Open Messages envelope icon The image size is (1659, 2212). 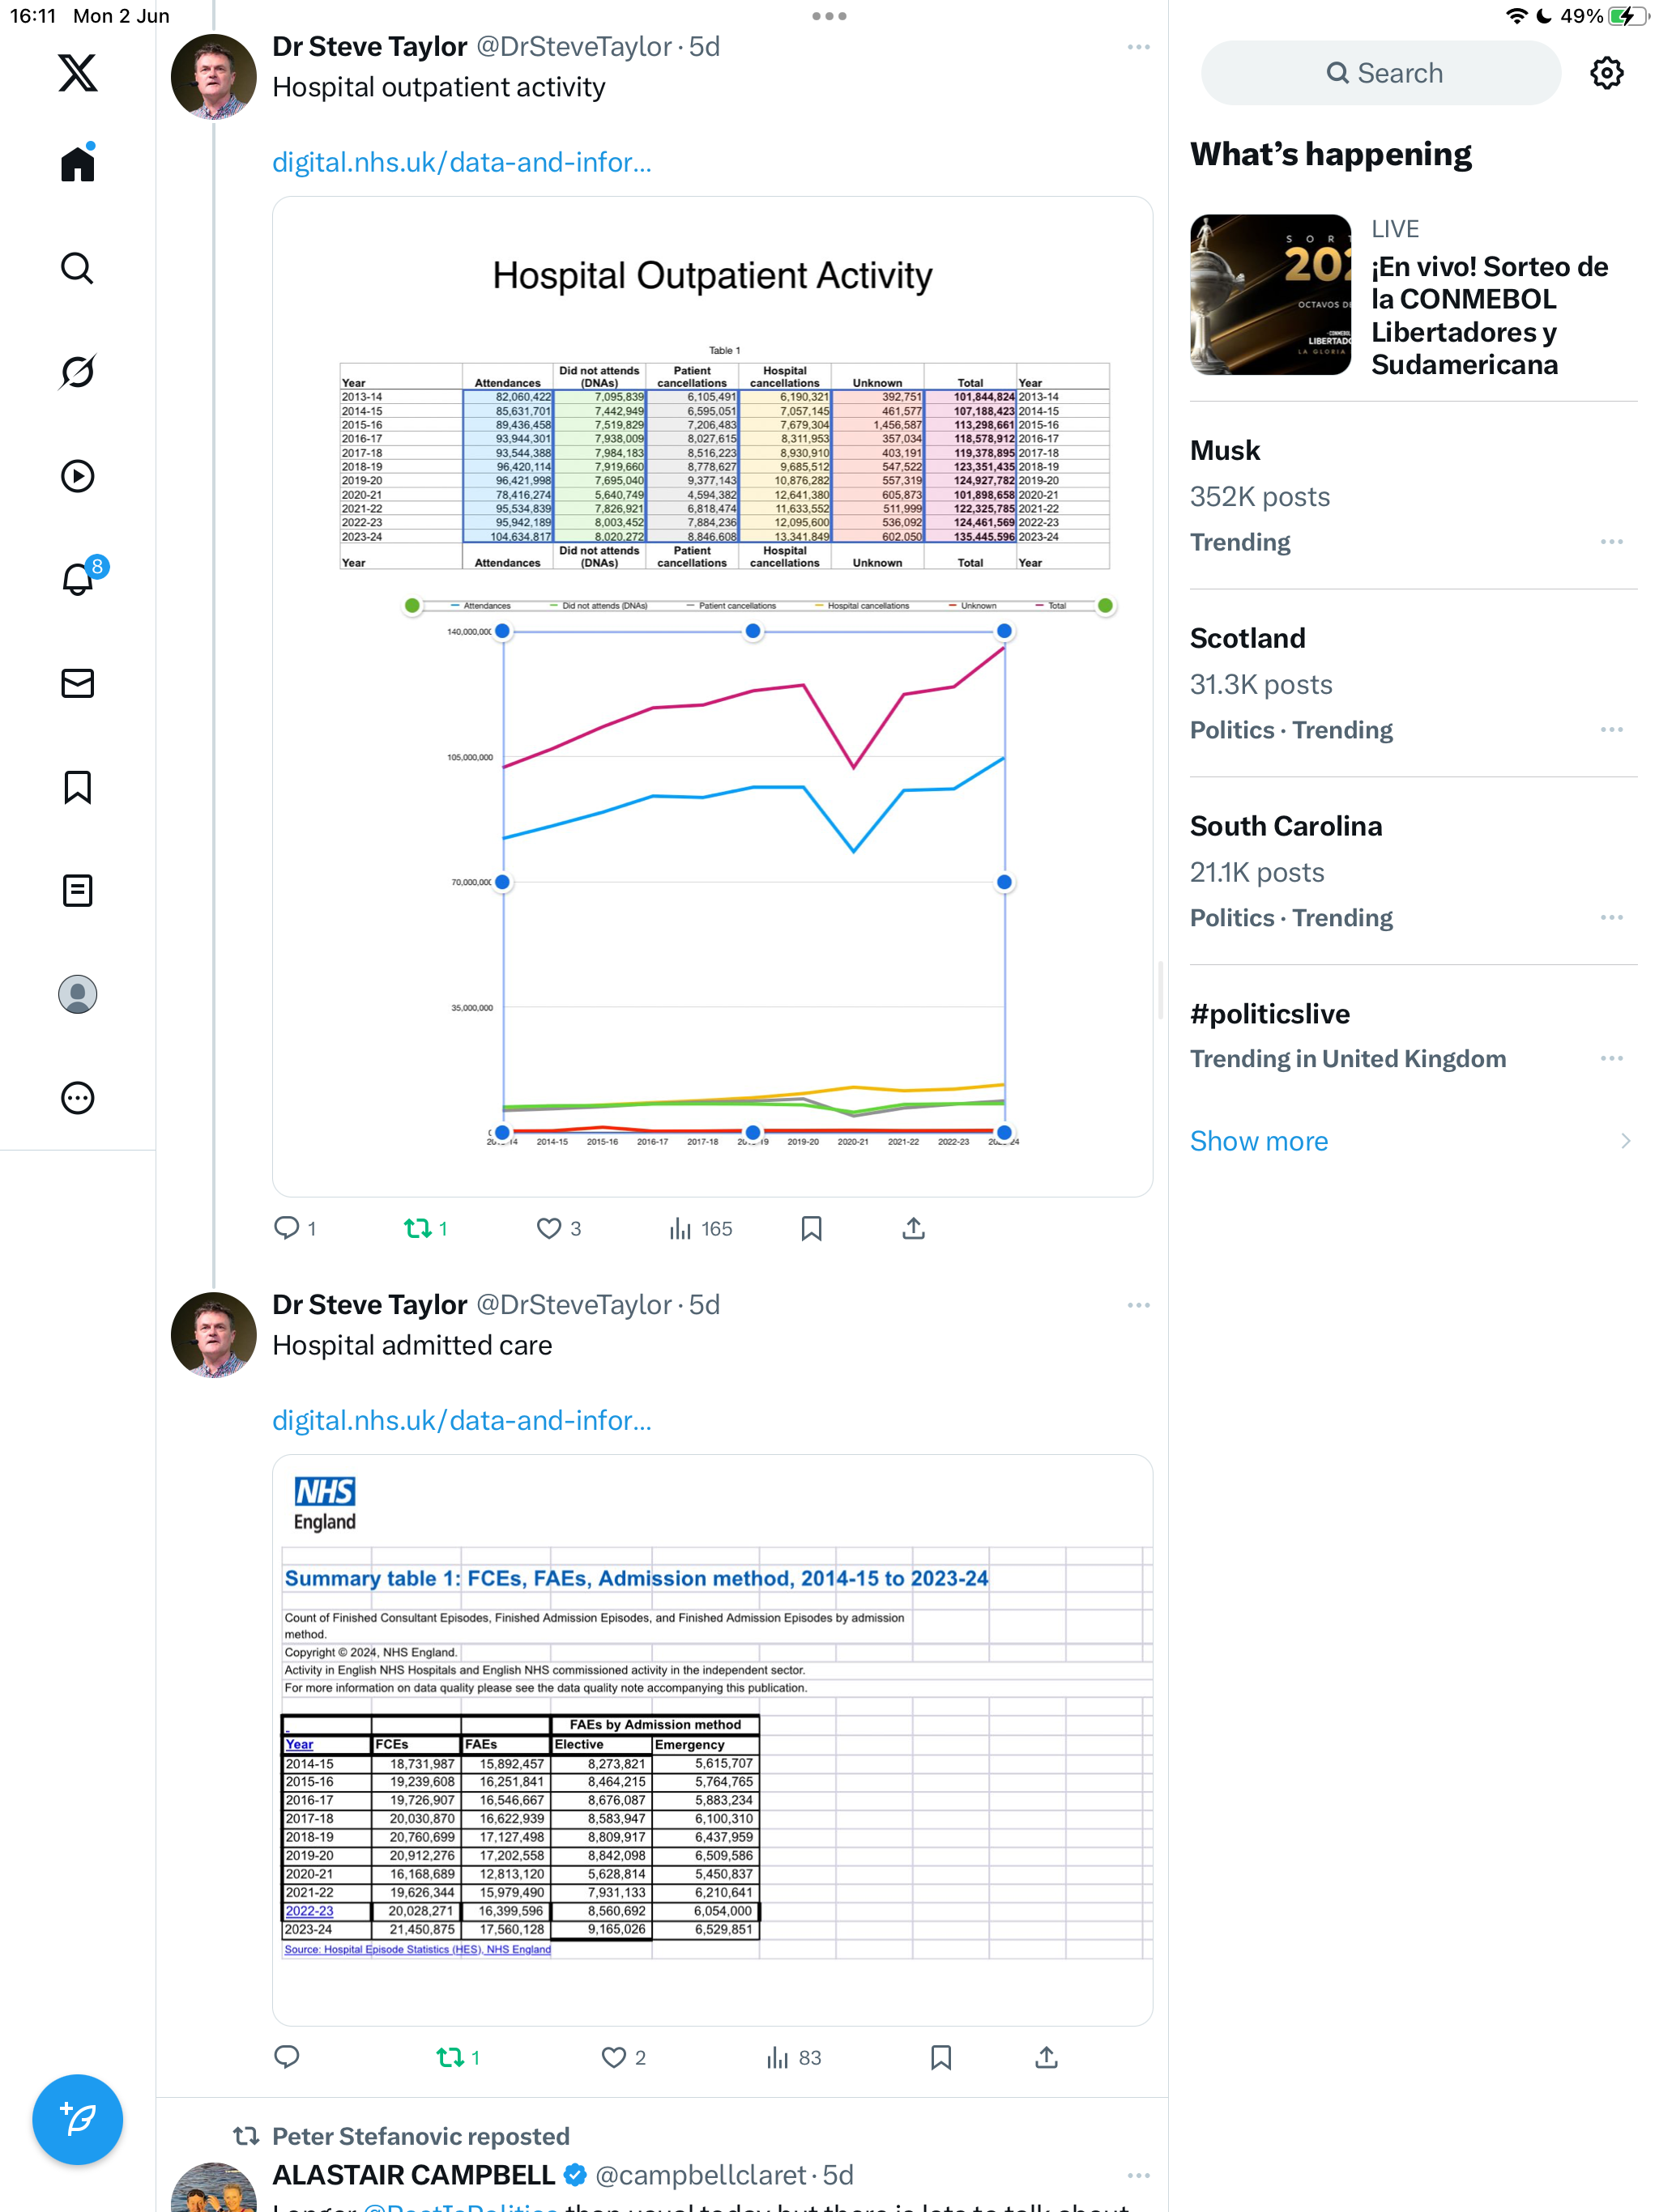[77, 683]
